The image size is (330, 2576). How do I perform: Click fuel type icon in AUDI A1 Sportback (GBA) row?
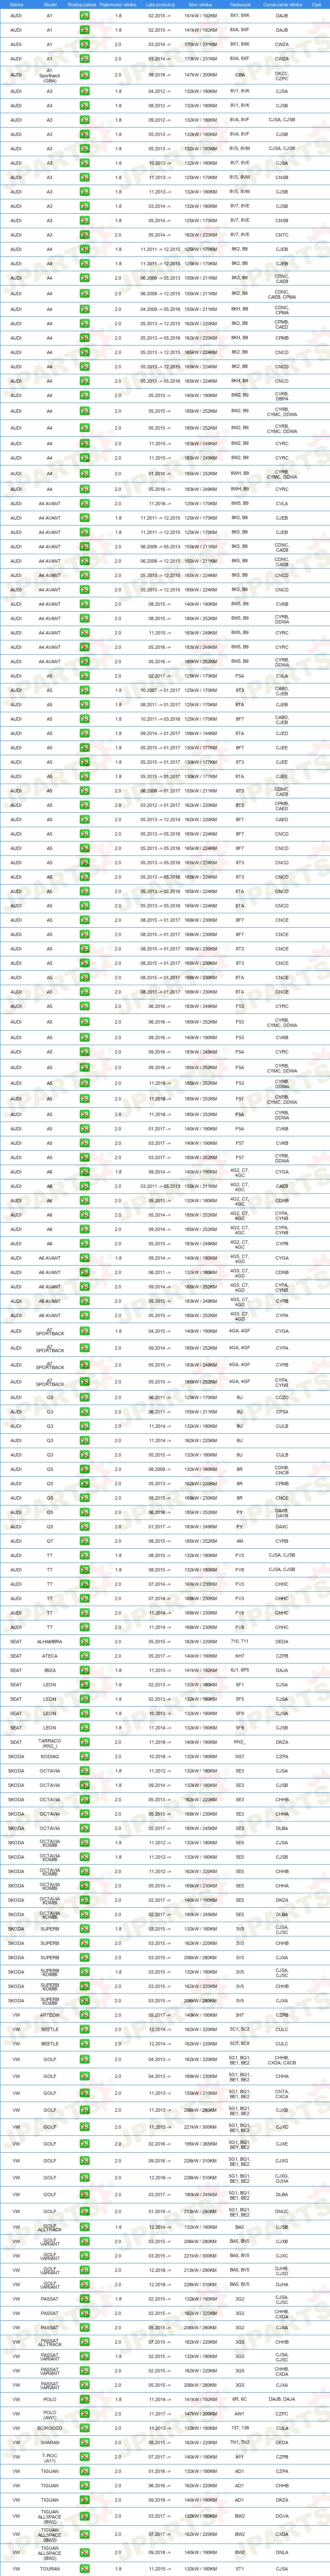pyautogui.click(x=85, y=75)
